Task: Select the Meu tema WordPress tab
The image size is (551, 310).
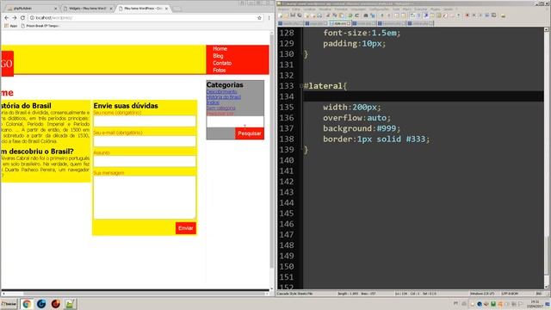Action: click(x=142, y=8)
